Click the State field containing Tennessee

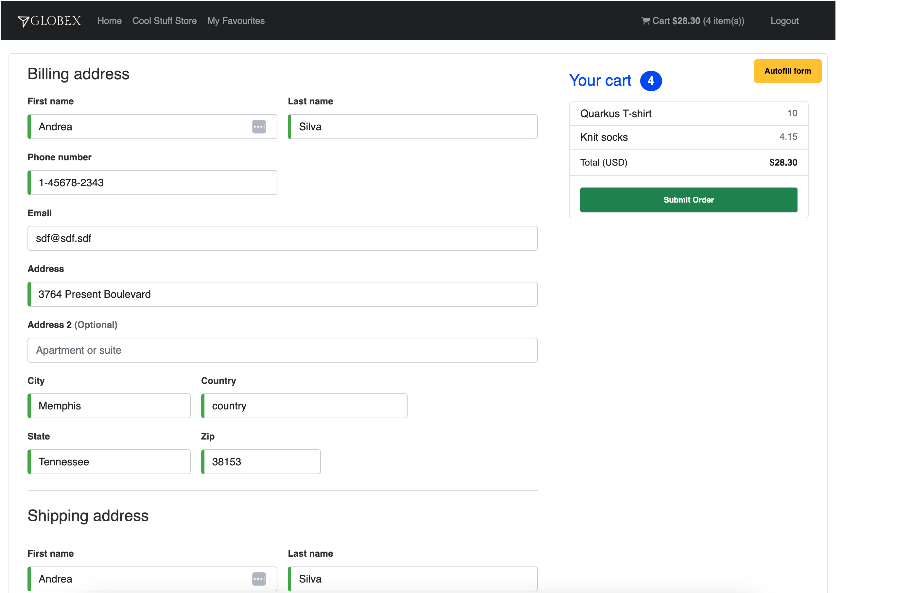point(109,462)
